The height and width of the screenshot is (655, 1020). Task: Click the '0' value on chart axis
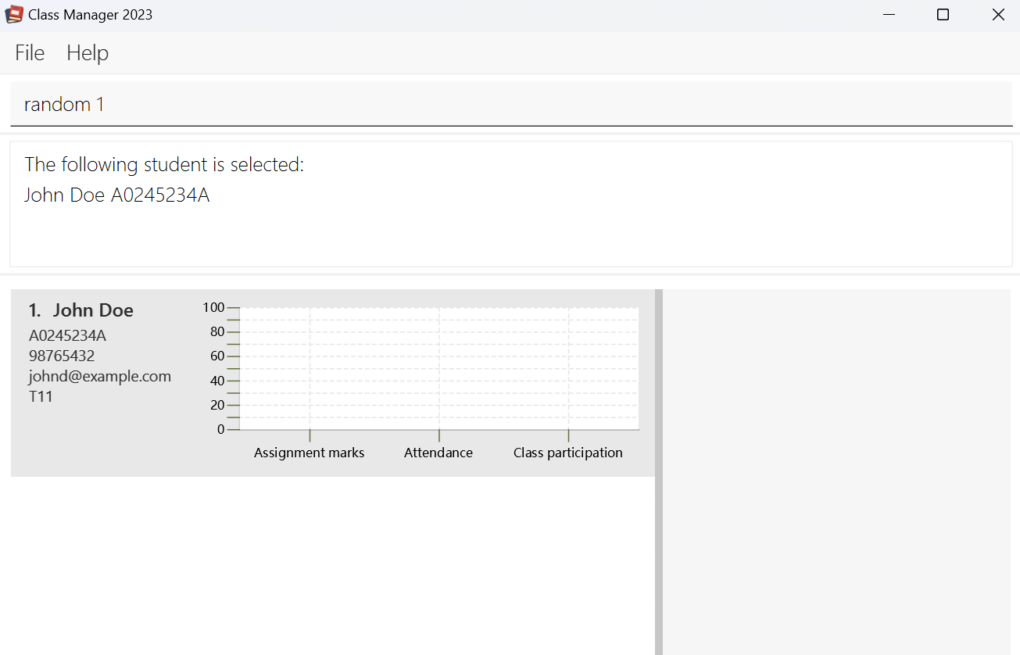point(220,429)
